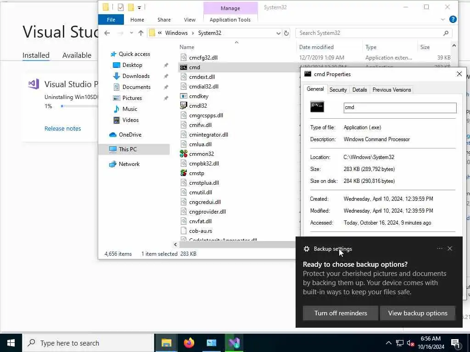Switch to the Share ribbon tab
The width and height of the screenshot is (470, 352).
tap(164, 20)
